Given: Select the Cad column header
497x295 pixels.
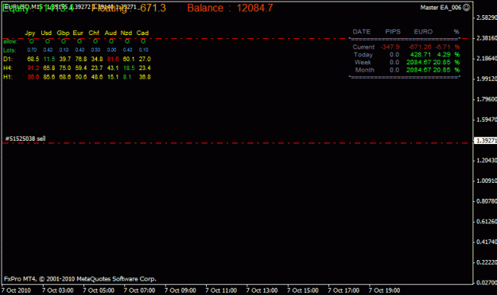Looking at the screenshot, I should (142, 33).
